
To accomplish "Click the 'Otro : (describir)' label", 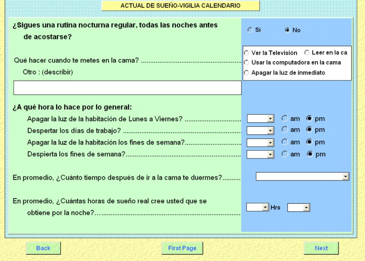I will (x=48, y=72).
